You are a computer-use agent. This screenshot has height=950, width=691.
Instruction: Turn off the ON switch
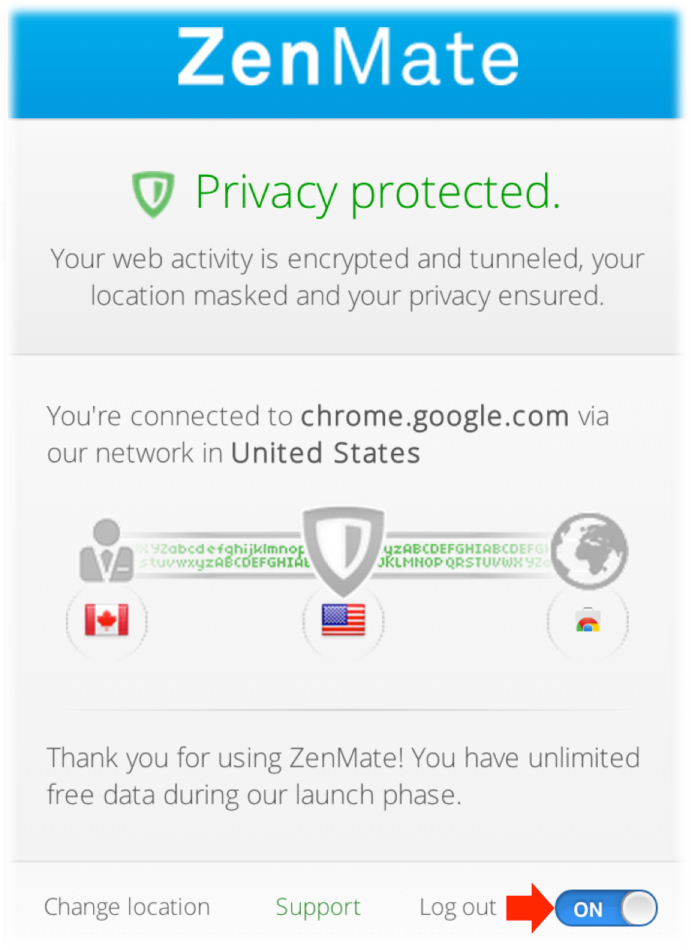606,909
